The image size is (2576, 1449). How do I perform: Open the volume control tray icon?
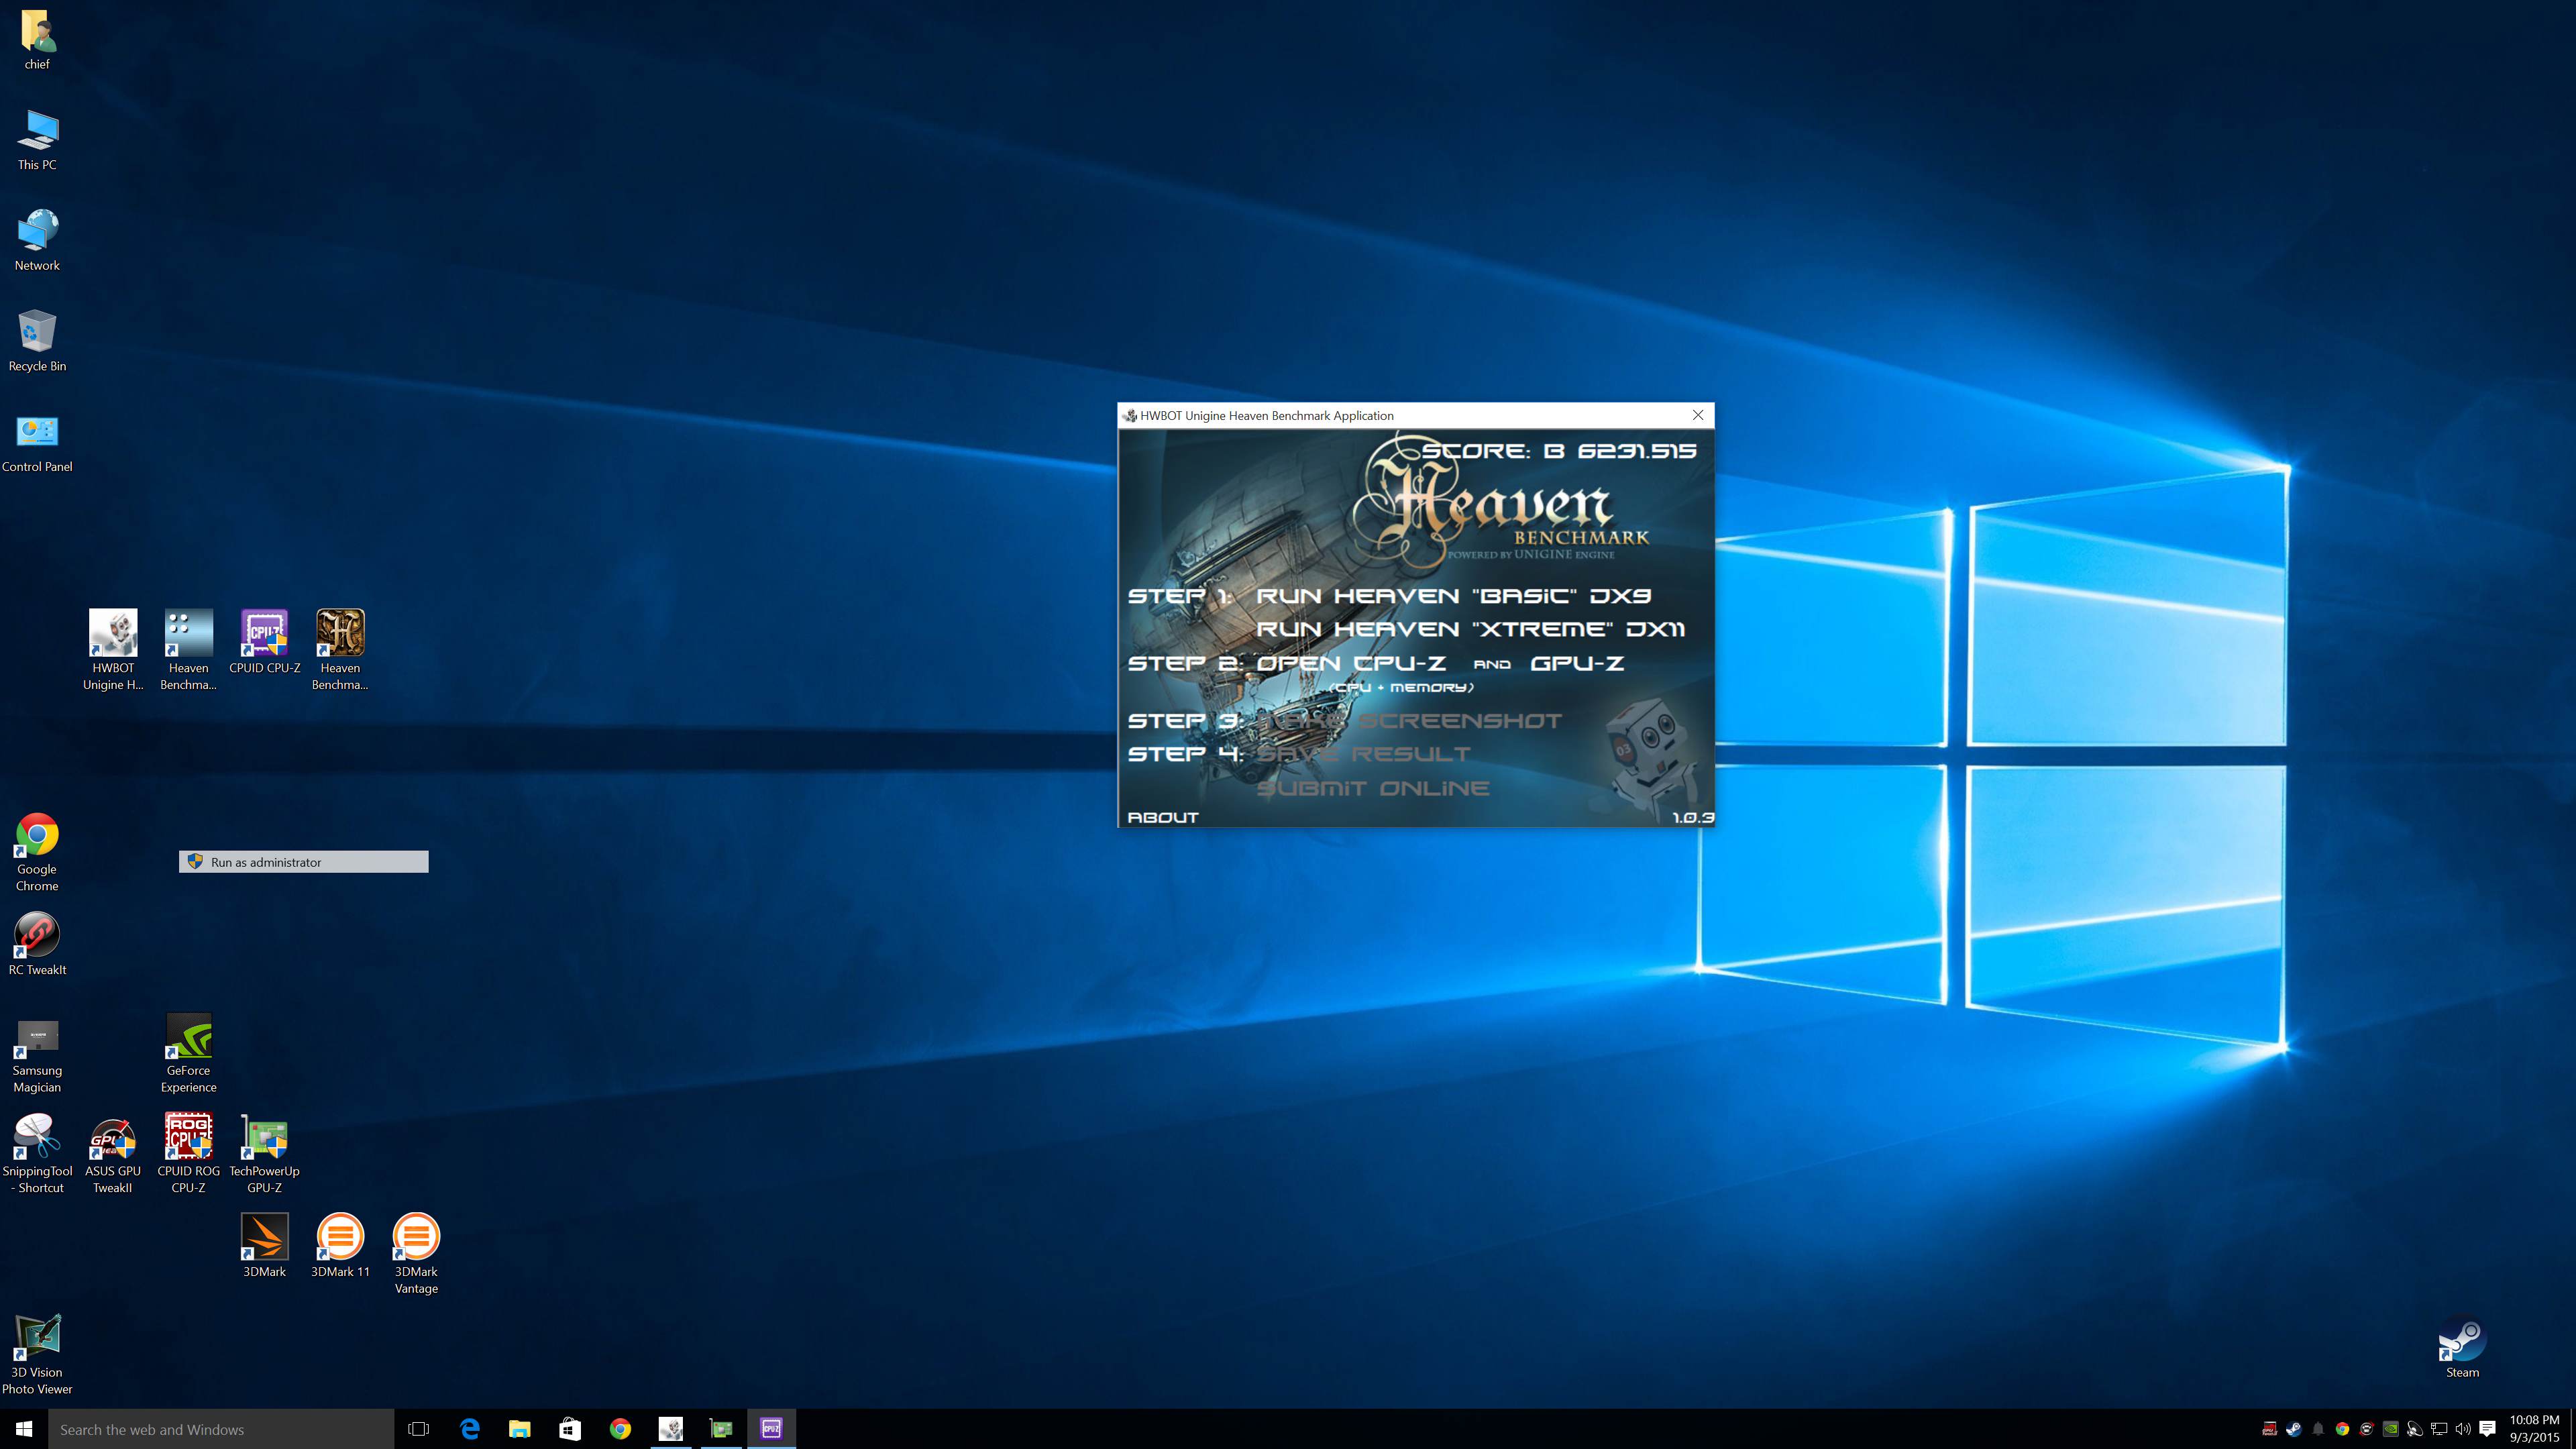[x=2463, y=1429]
